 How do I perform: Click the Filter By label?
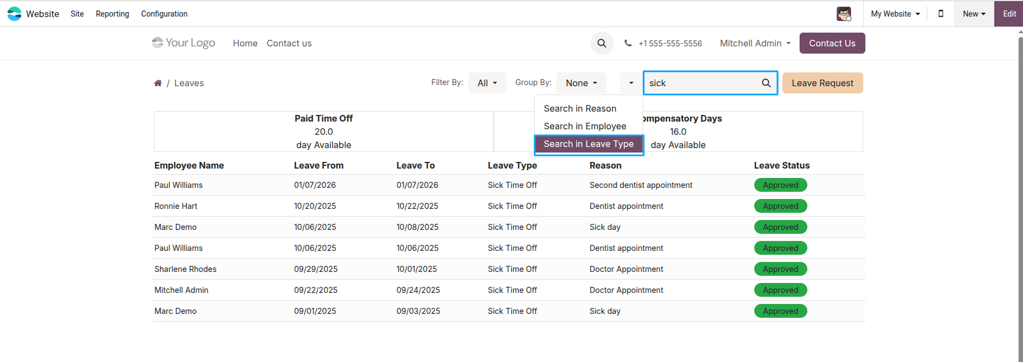click(x=447, y=82)
